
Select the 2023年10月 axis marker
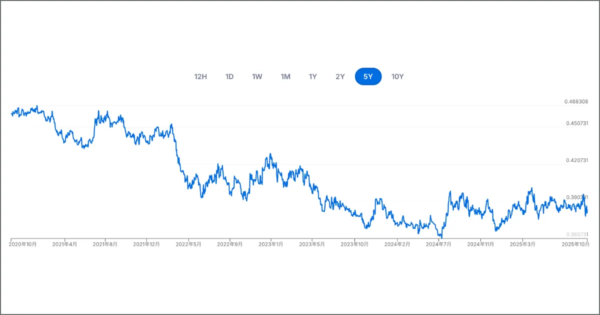click(354, 244)
